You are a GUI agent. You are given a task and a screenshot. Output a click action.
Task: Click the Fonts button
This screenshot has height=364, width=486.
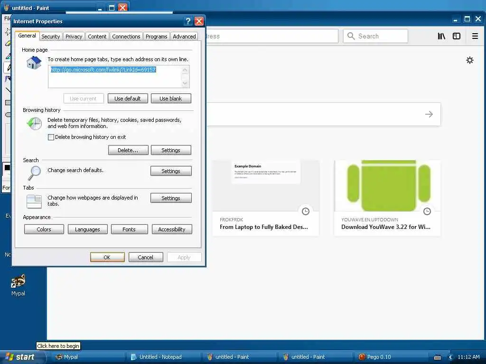[x=129, y=229]
